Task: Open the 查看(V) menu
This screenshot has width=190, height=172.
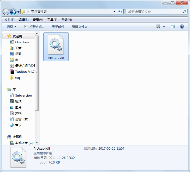Action: coord(38,20)
